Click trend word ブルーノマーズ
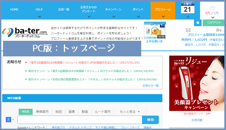 coord(130,127)
